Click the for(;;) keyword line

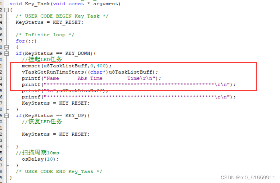26,41
